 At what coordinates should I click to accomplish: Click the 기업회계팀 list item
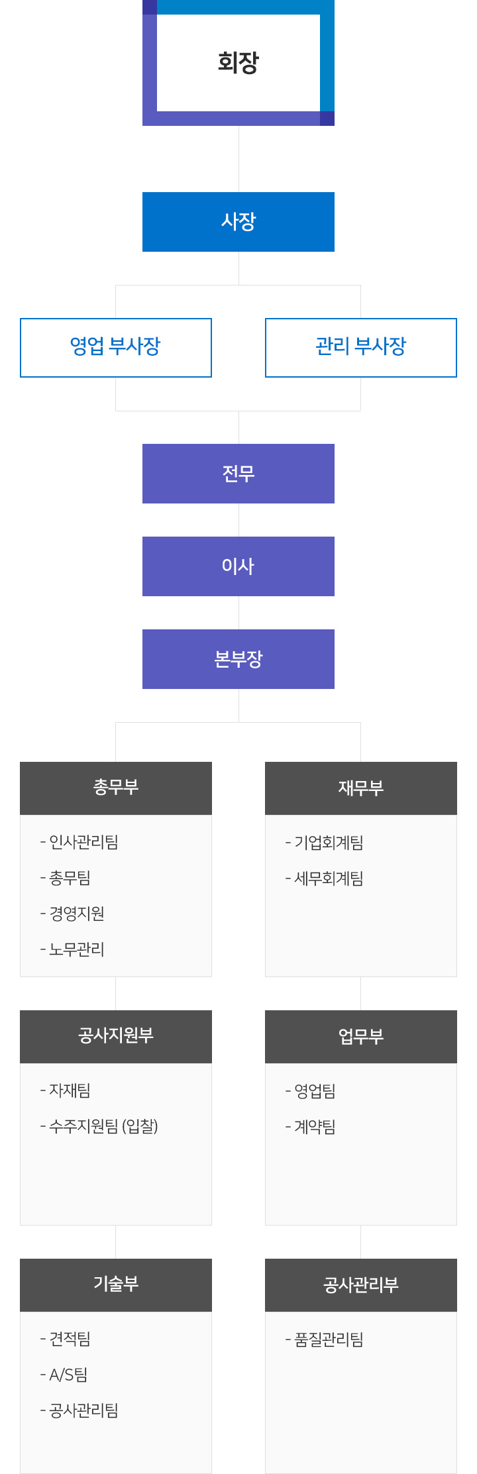tap(329, 843)
